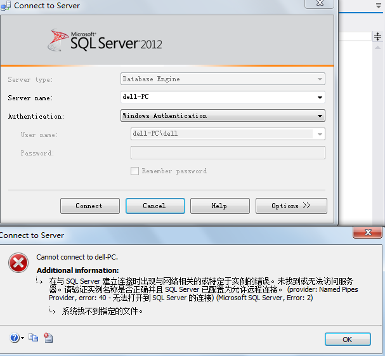Click the help question mark icon

point(15,338)
